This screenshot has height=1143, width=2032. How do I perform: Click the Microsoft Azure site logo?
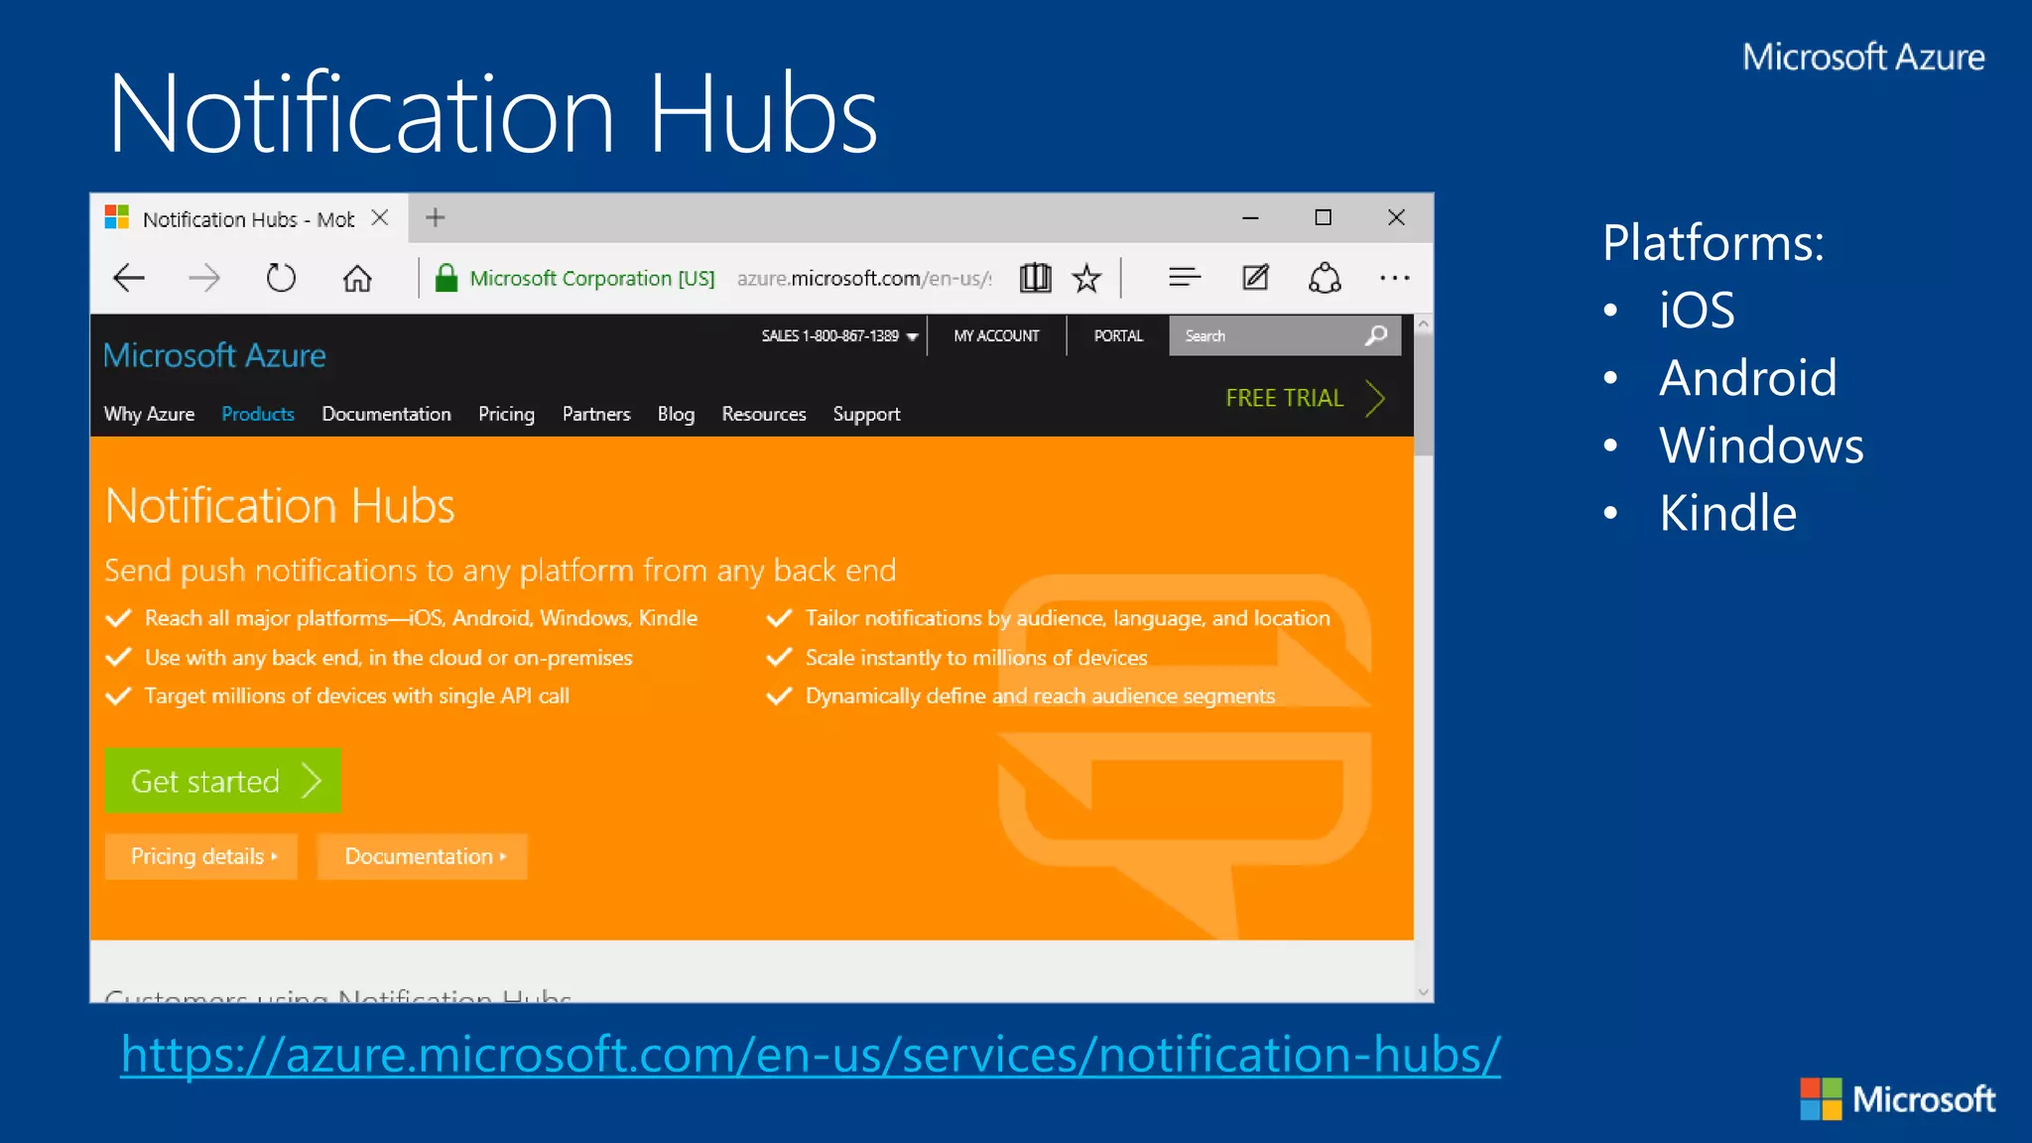pos(214,355)
